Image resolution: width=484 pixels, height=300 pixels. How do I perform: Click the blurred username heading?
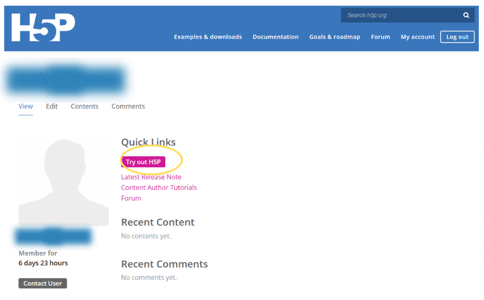[x=66, y=80]
